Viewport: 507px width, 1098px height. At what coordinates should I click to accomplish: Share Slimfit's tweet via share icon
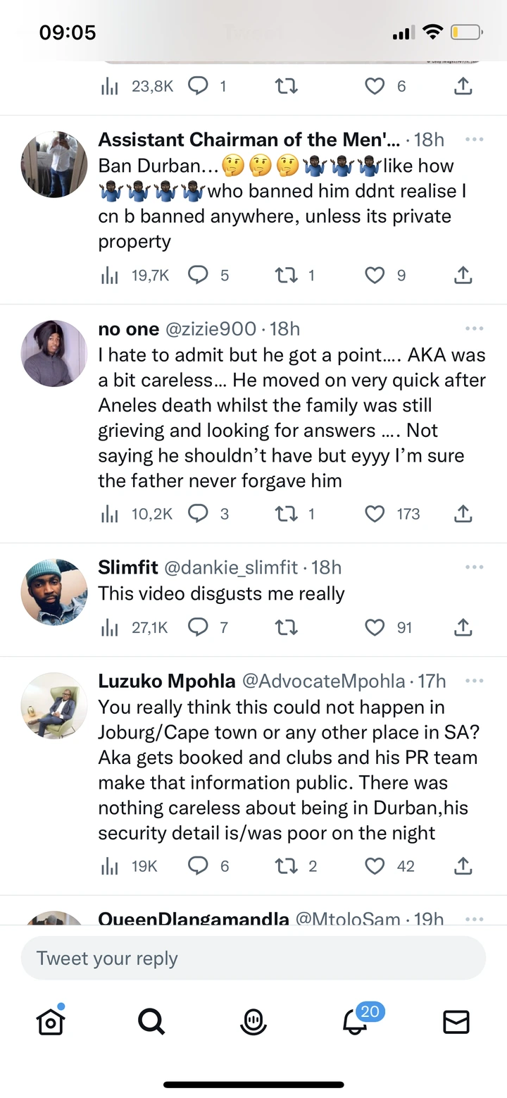[x=463, y=627]
